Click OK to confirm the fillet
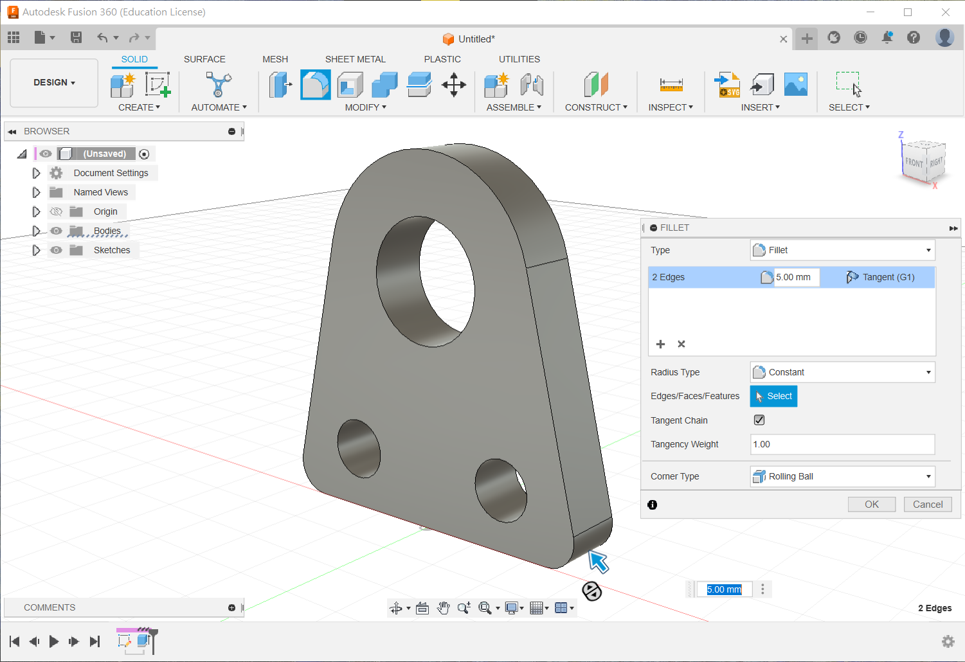This screenshot has width=965, height=662. pyautogui.click(x=871, y=505)
